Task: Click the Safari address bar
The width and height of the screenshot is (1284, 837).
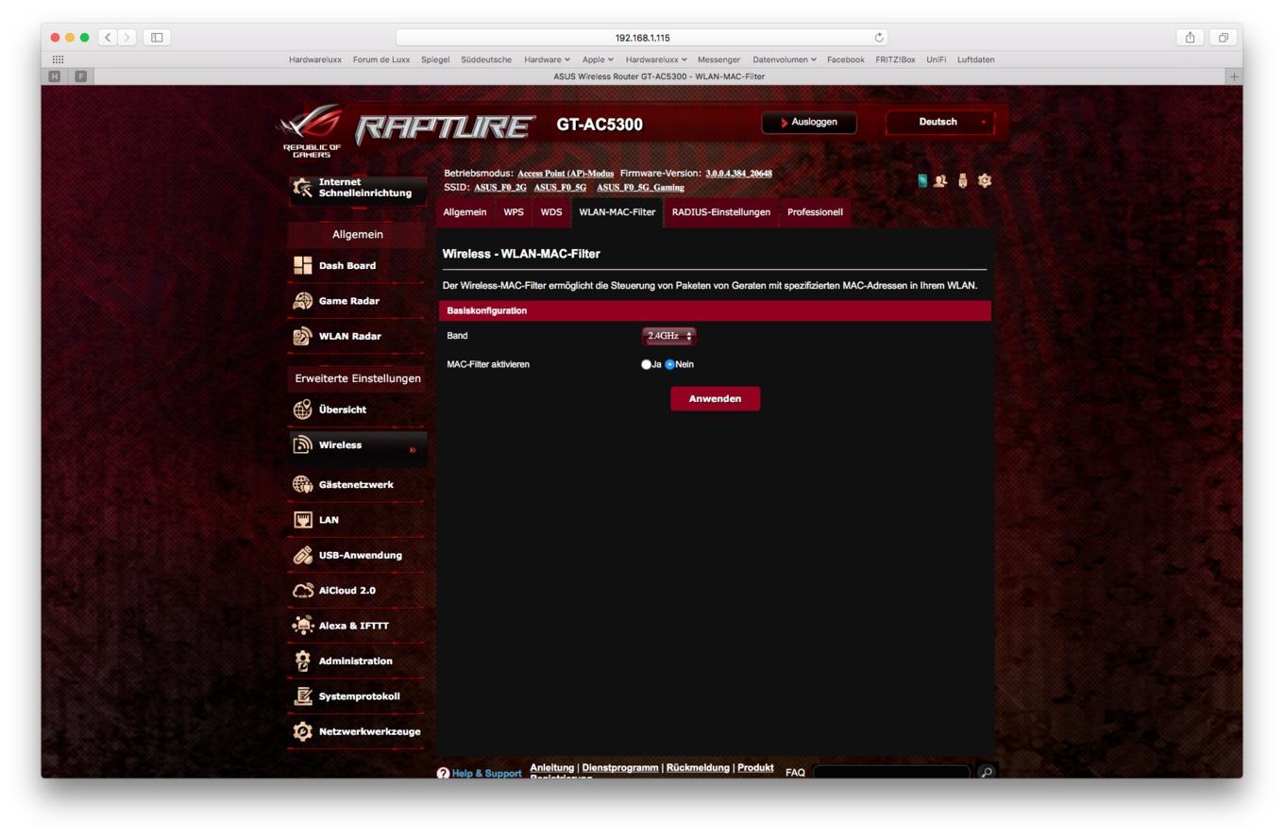Action: (643, 38)
